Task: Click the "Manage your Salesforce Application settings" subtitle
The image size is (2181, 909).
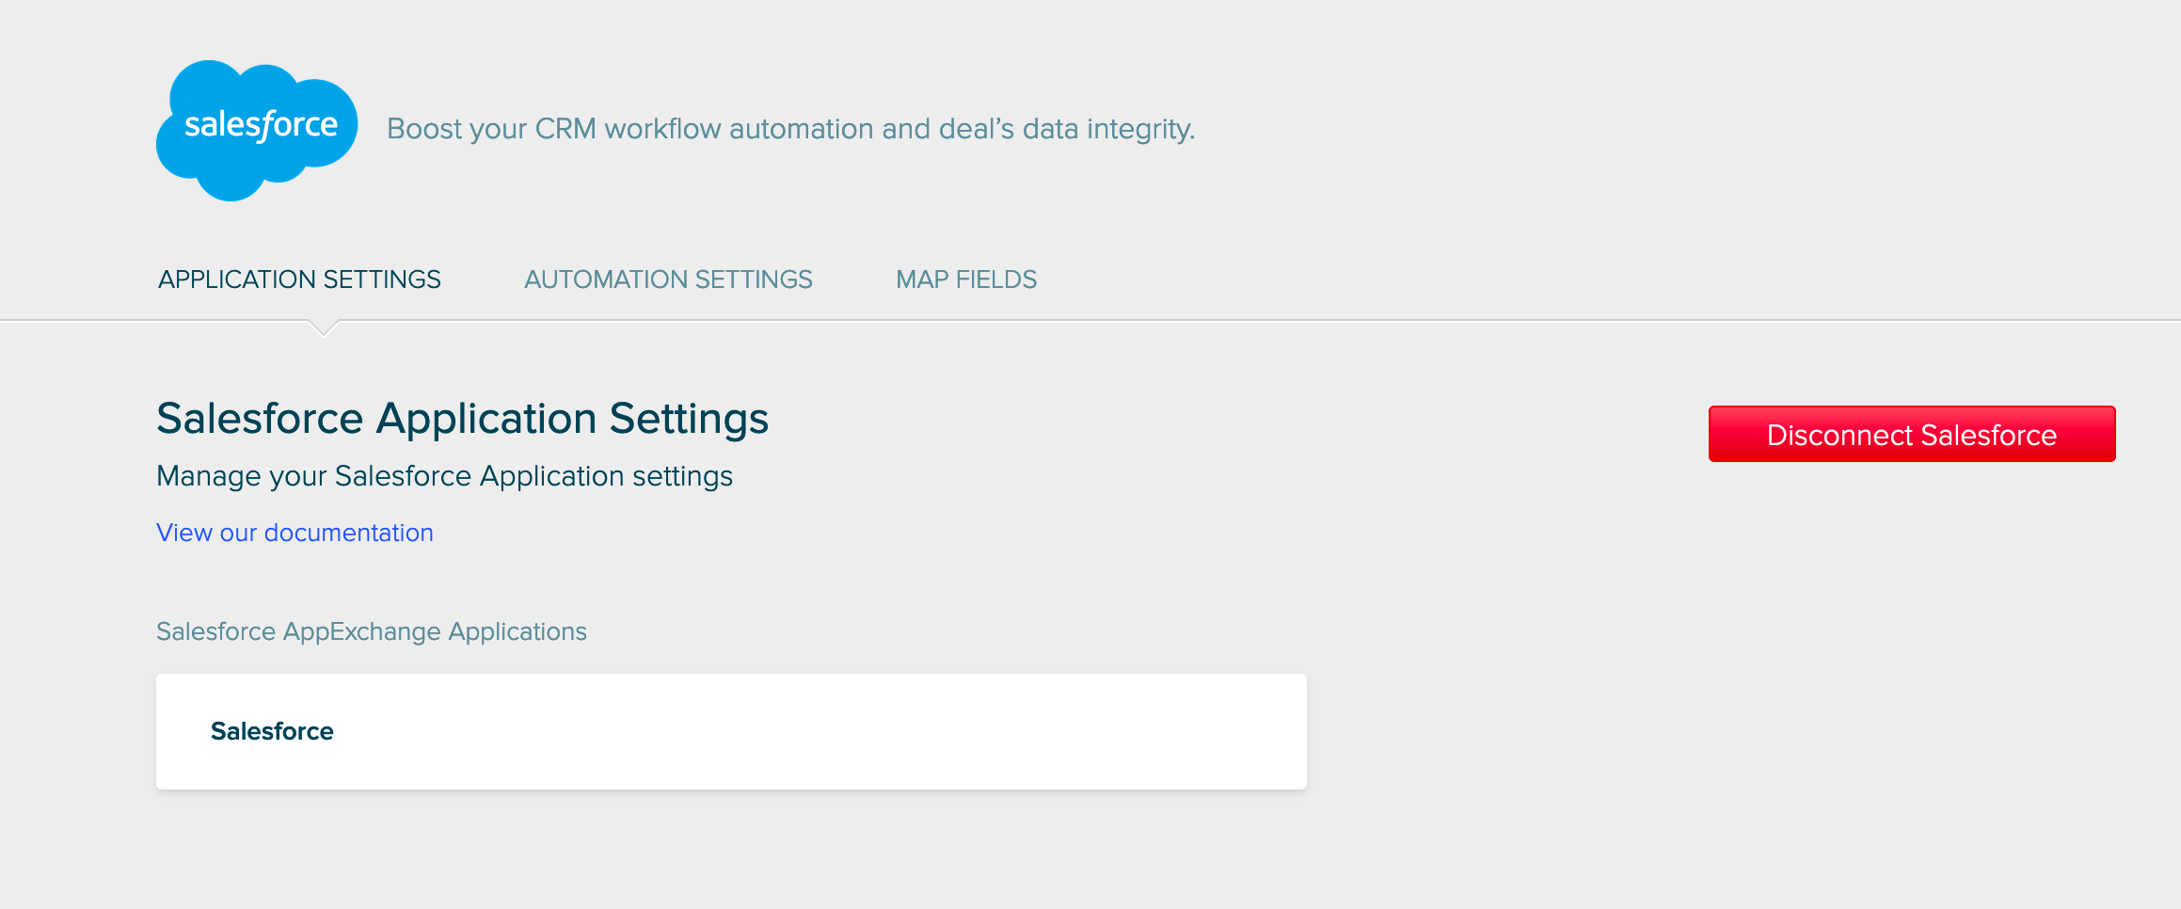Action: tap(444, 476)
